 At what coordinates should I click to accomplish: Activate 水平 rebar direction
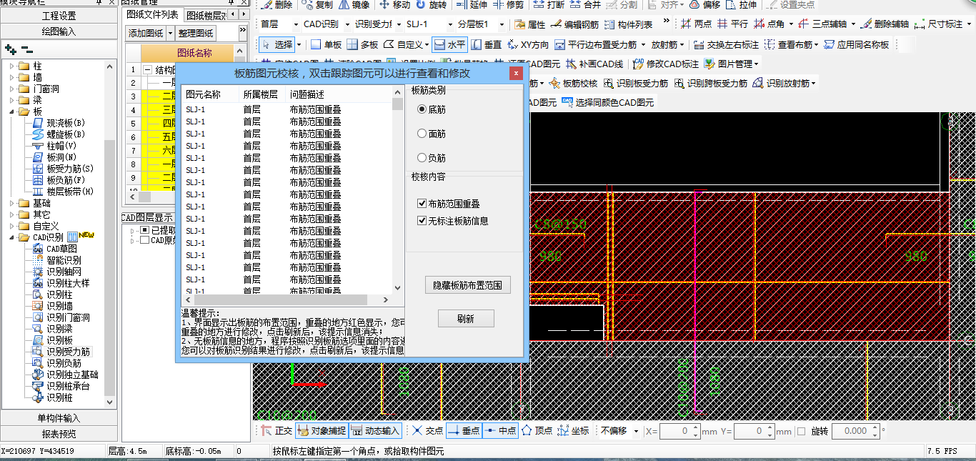click(x=450, y=44)
